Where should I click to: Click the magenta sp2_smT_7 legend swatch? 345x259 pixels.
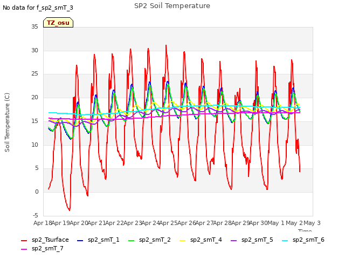[24, 249]
